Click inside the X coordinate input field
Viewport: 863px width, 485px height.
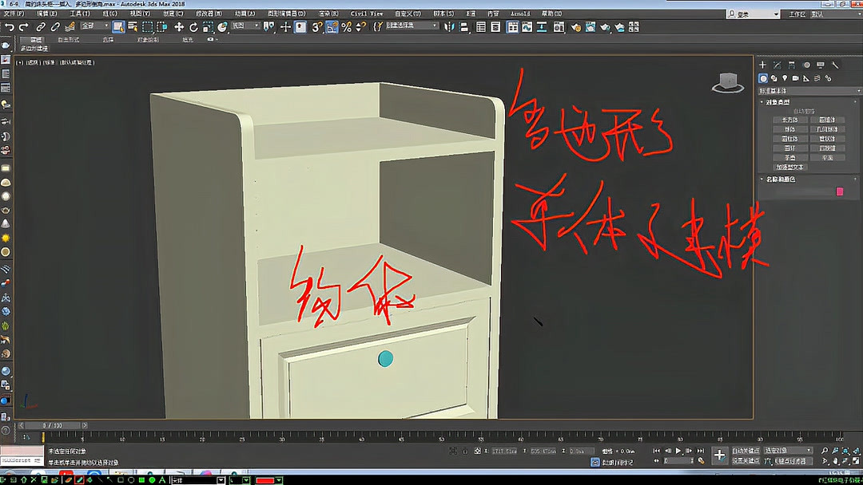pos(503,451)
